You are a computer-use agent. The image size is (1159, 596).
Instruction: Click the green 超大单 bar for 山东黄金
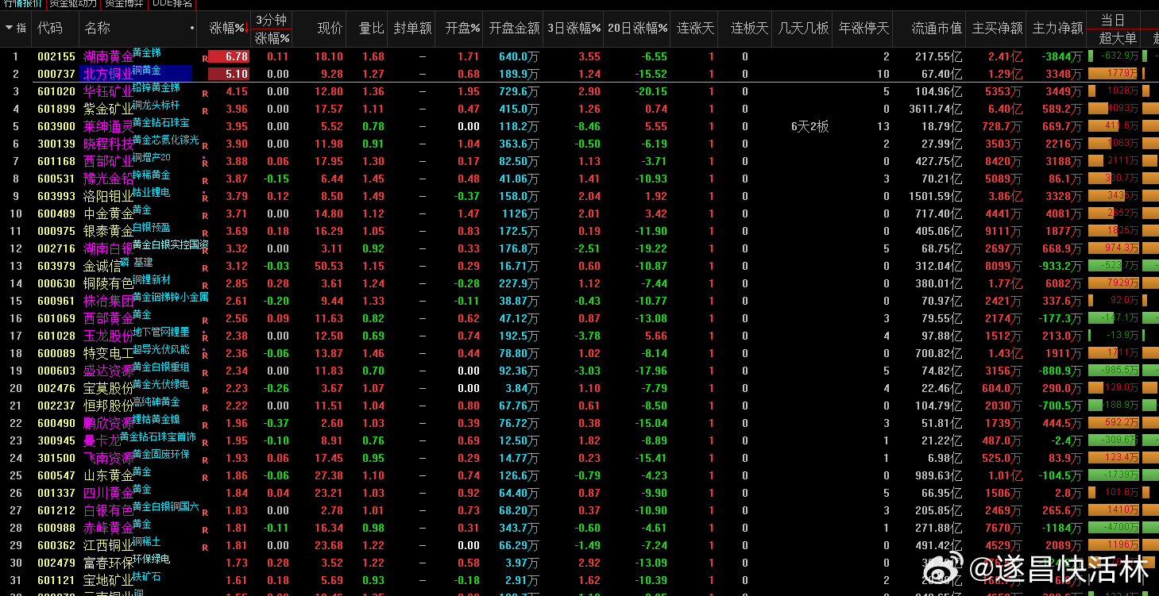click(x=1114, y=475)
